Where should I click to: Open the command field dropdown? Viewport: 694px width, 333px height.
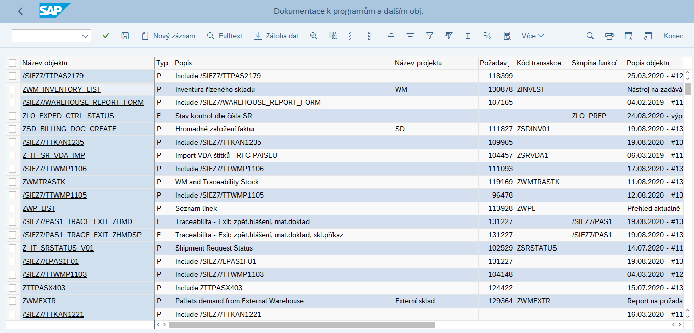click(x=85, y=36)
